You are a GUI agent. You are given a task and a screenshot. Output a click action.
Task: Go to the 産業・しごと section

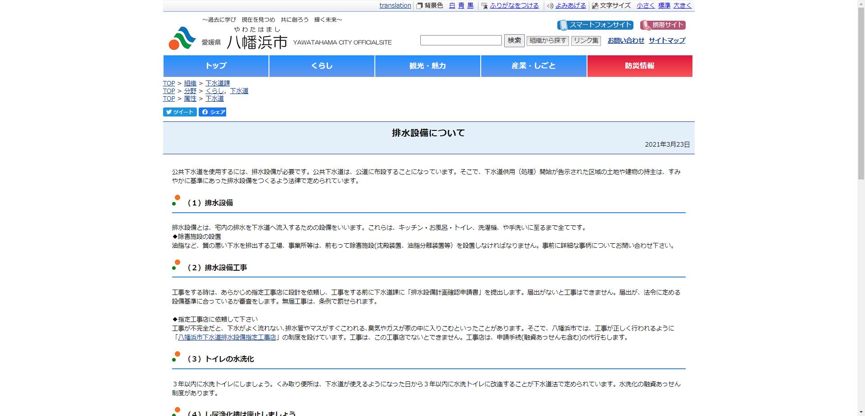click(x=533, y=66)
